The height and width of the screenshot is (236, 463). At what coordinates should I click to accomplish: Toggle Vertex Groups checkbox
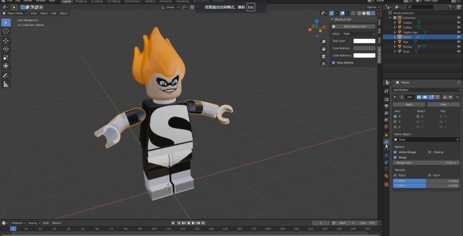point(395,152)
